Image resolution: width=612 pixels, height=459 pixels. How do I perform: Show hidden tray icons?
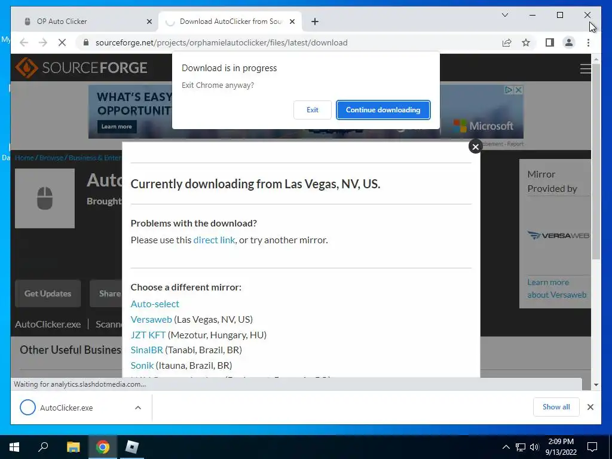(506, 447)
